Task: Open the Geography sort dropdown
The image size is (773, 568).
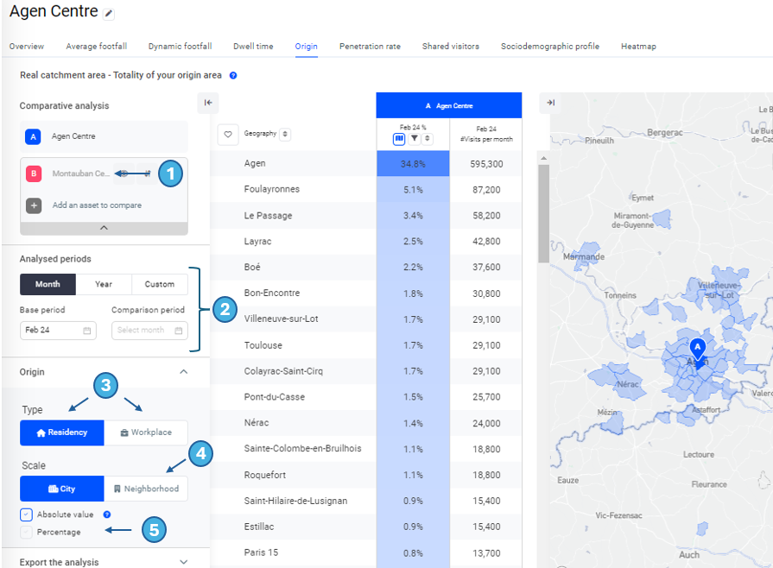Action: [285, 134]
